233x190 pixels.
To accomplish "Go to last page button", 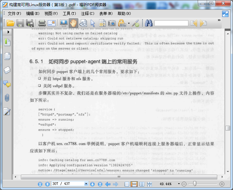I will tap(100, 184).
